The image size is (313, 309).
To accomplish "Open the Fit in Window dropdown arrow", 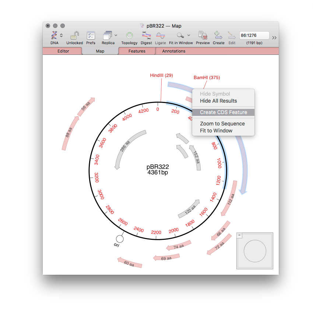I will coord(188,35).
